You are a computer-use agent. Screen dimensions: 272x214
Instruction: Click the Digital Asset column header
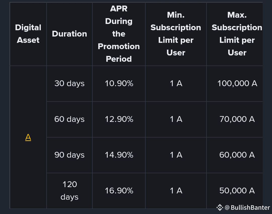coord(28,34)
